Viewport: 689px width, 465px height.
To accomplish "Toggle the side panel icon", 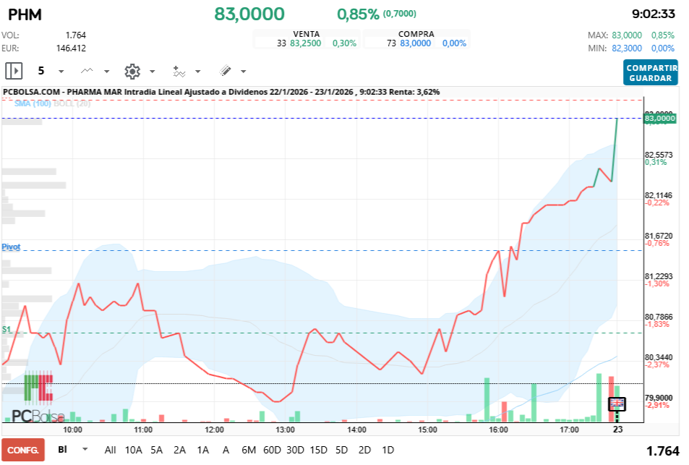I will [14, 71].
